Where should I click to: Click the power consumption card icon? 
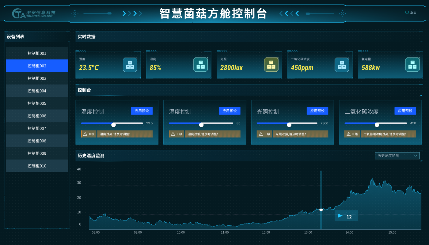tap(412, 65)
